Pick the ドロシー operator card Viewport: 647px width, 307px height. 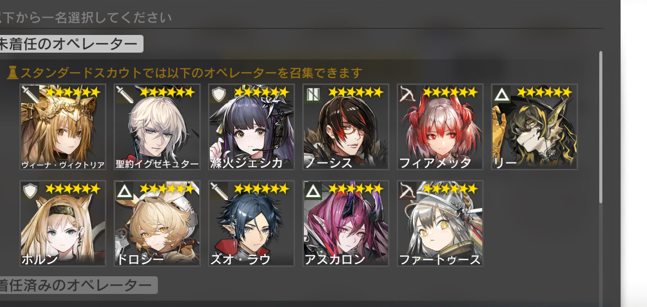point(157,224)
